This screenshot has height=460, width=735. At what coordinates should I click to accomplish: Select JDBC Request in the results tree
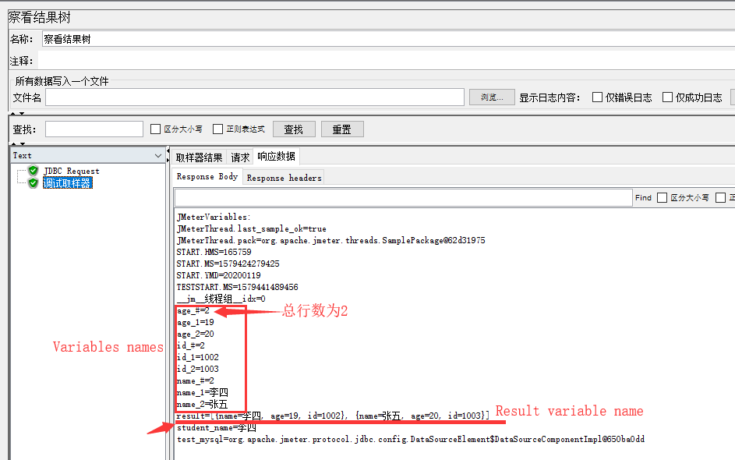point(71,171)
